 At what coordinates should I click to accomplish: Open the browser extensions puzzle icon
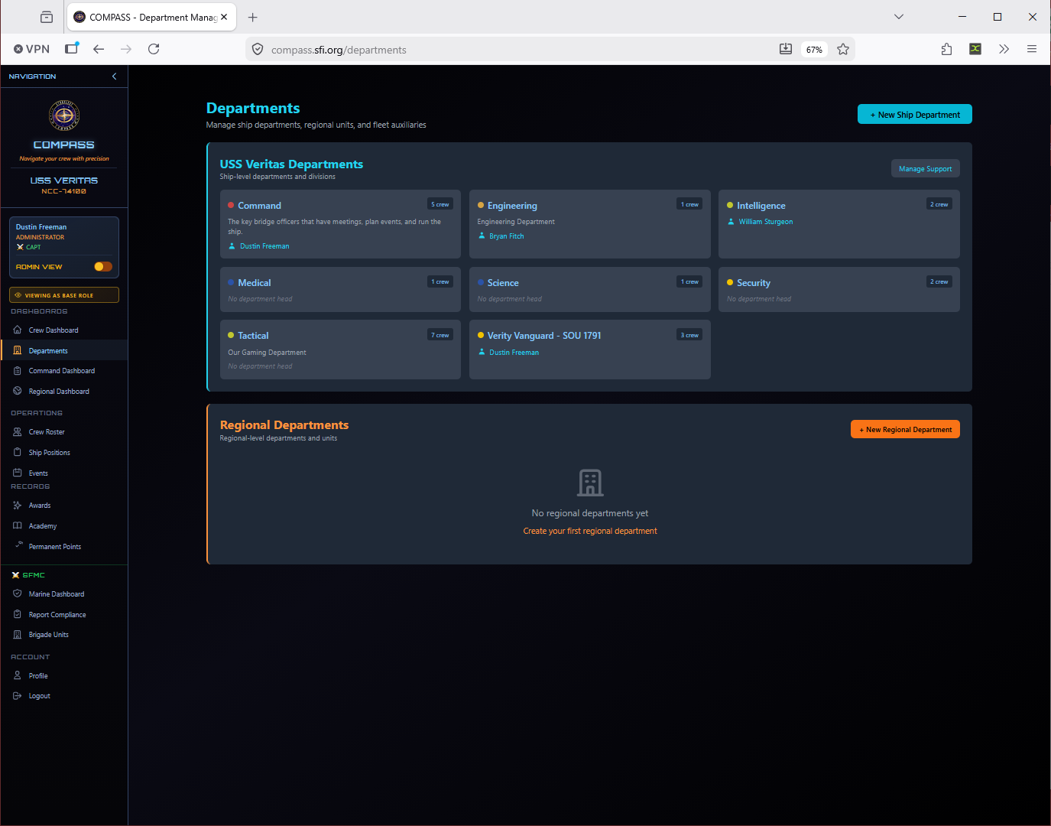946,49
